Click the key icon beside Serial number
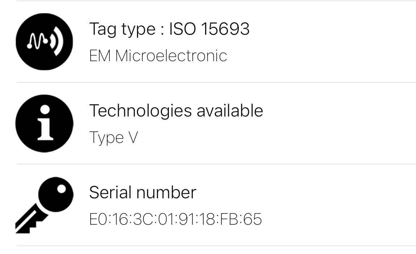 44,205
